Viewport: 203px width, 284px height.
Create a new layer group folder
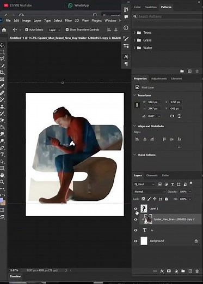(183, 271)
